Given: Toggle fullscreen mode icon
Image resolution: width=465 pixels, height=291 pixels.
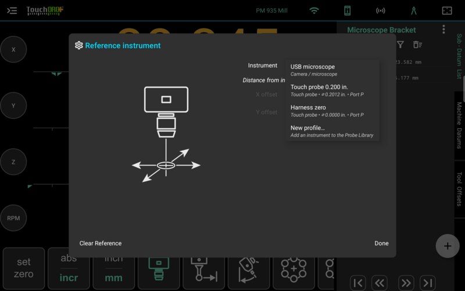Looking at the screenshot, I should [x=447, y=10].
